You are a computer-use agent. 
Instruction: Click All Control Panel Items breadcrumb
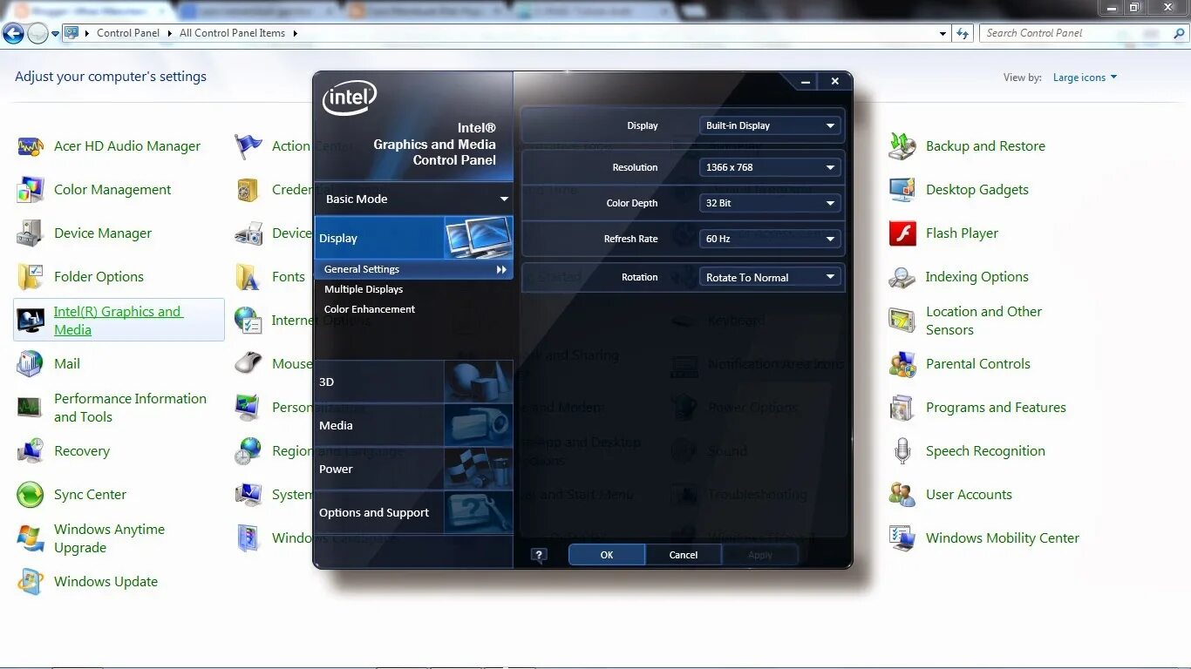[232, 33]
